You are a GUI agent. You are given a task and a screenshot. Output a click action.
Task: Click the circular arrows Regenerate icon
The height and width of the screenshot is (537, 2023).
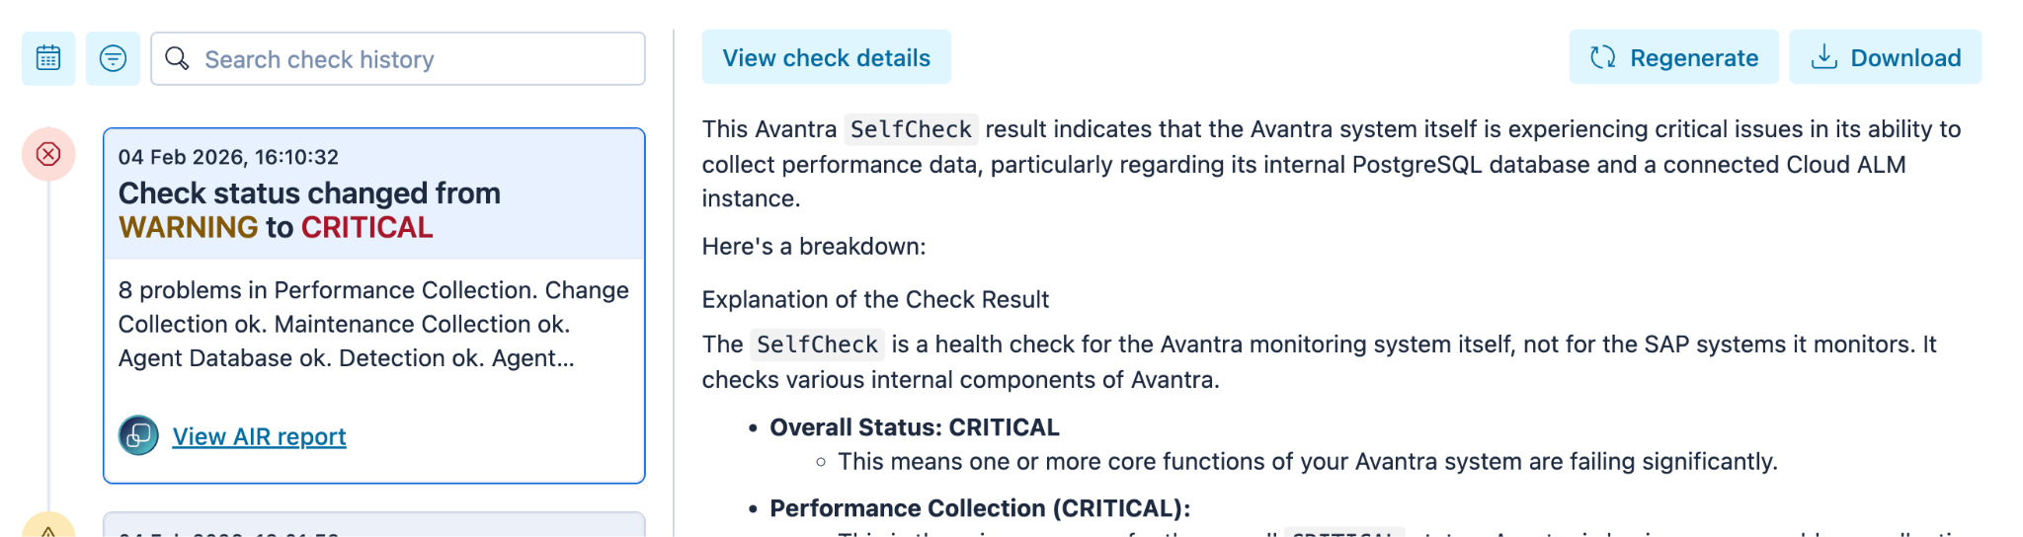point(1603,57)
